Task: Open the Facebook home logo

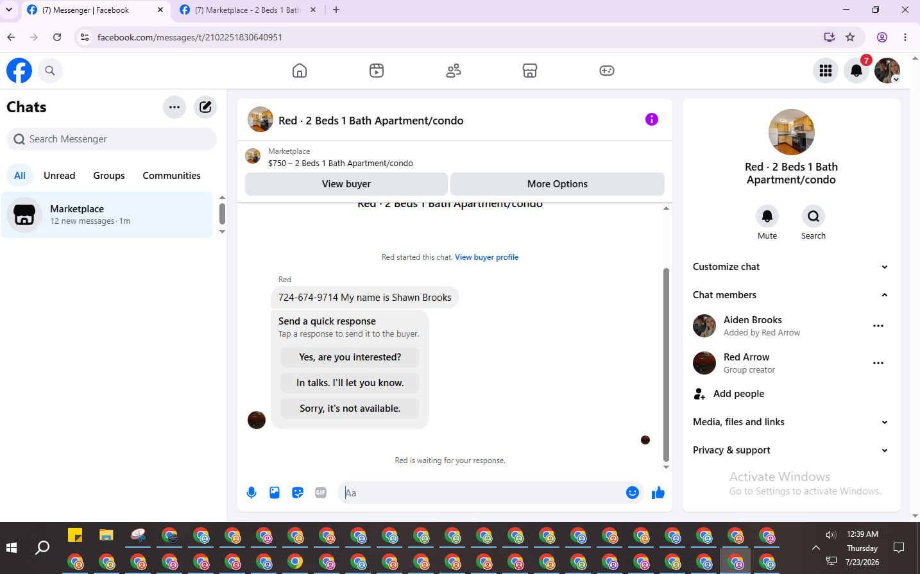Action: (19, 71)
